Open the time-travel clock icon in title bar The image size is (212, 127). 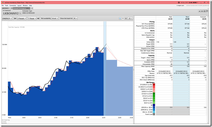179,2
